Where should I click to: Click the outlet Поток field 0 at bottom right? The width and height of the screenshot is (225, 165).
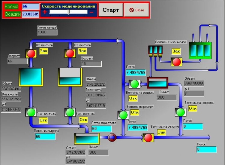pyautogui.click(x=207, y=150)
